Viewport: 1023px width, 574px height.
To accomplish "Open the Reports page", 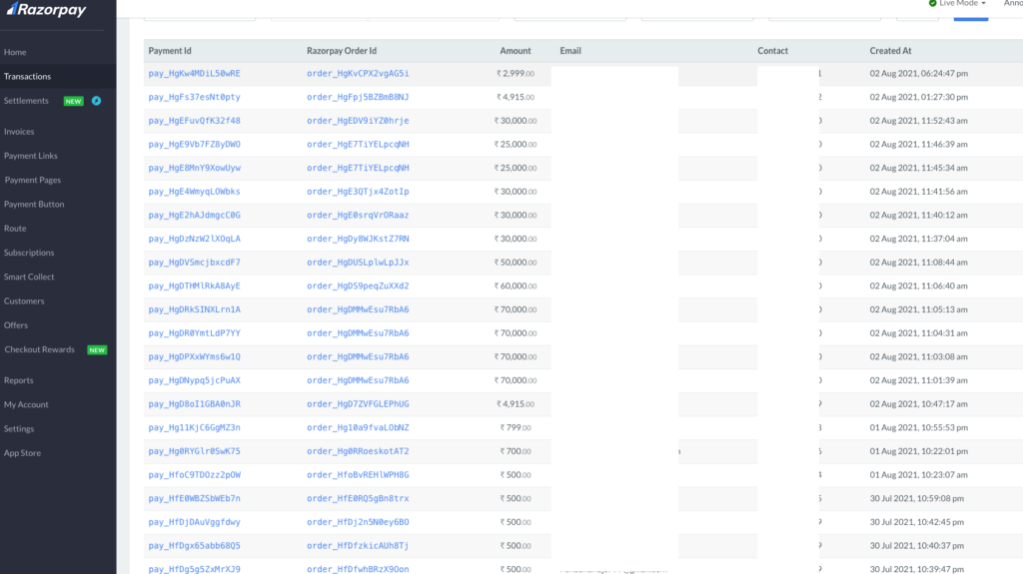I will pos(19,380).
